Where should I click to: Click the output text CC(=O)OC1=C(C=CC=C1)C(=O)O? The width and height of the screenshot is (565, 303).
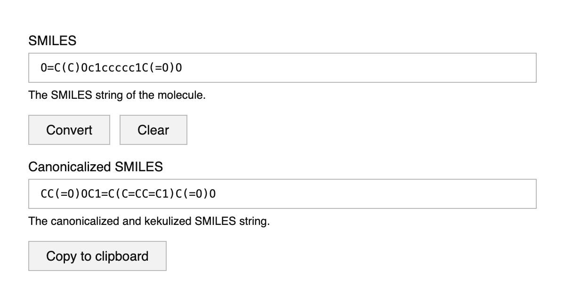(129, 193)
